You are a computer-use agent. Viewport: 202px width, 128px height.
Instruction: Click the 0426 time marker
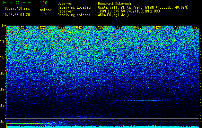coord(119,28)
